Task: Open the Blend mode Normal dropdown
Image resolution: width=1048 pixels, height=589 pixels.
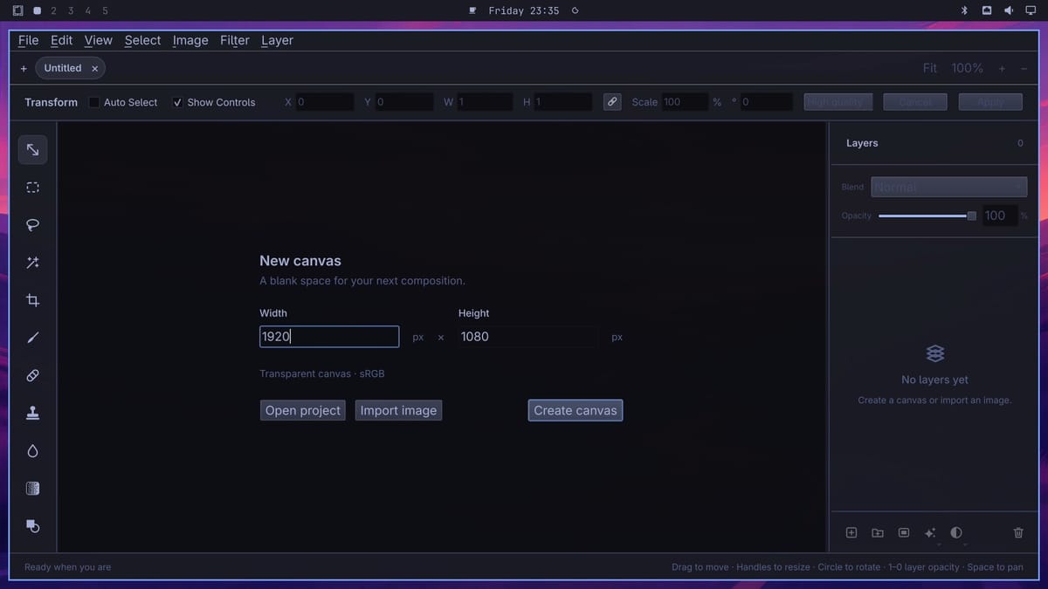Action: [x=948, y=187]
